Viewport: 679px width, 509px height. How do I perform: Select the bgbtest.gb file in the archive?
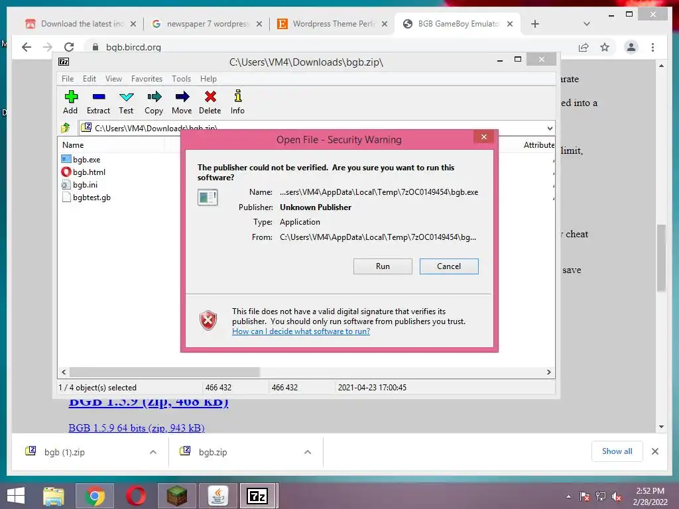point(86,198)
